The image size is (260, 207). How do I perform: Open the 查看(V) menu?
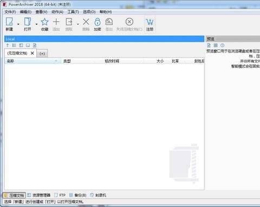(x=41, y=12)
